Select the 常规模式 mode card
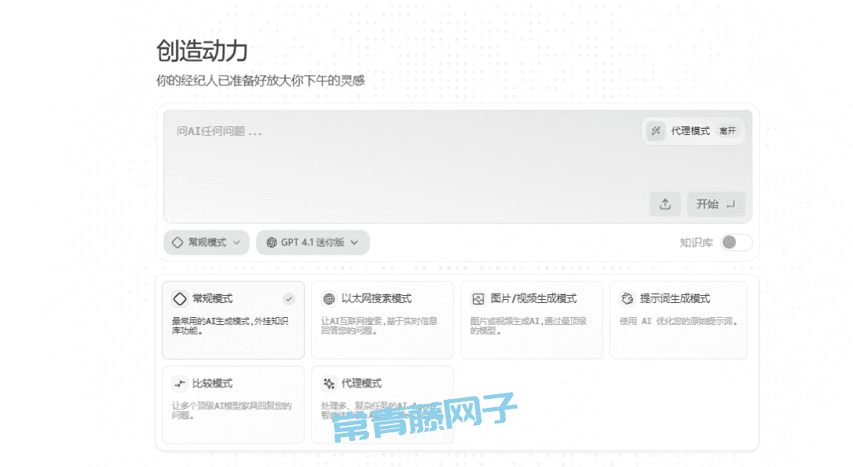The height and width of the screenshot is (467, 853). (233, 319)
